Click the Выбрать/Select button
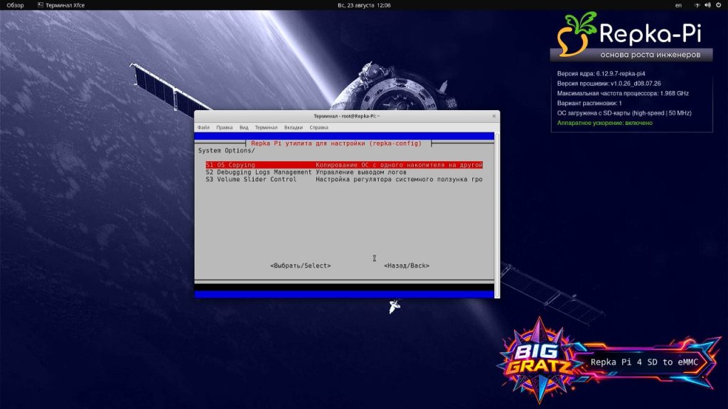728x409 pixels. point(301,266)
